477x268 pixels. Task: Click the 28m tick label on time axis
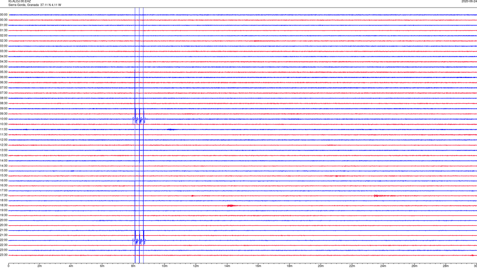(446, 266)
